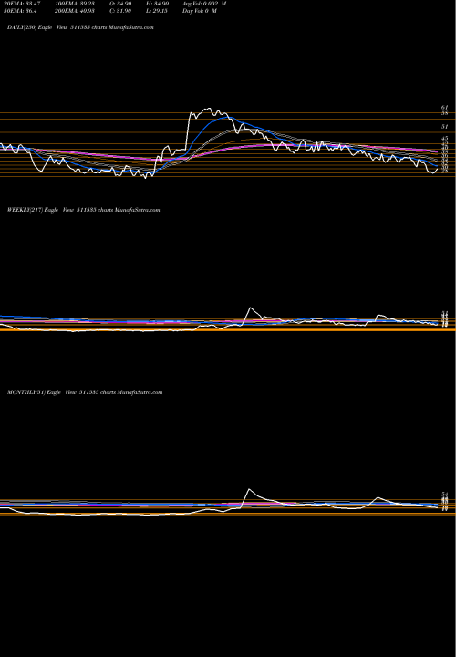Click the 61 price level on daily axis
The height and width of the screenshot is (657, 456).
pyautogui.click(x=444, y=108)
